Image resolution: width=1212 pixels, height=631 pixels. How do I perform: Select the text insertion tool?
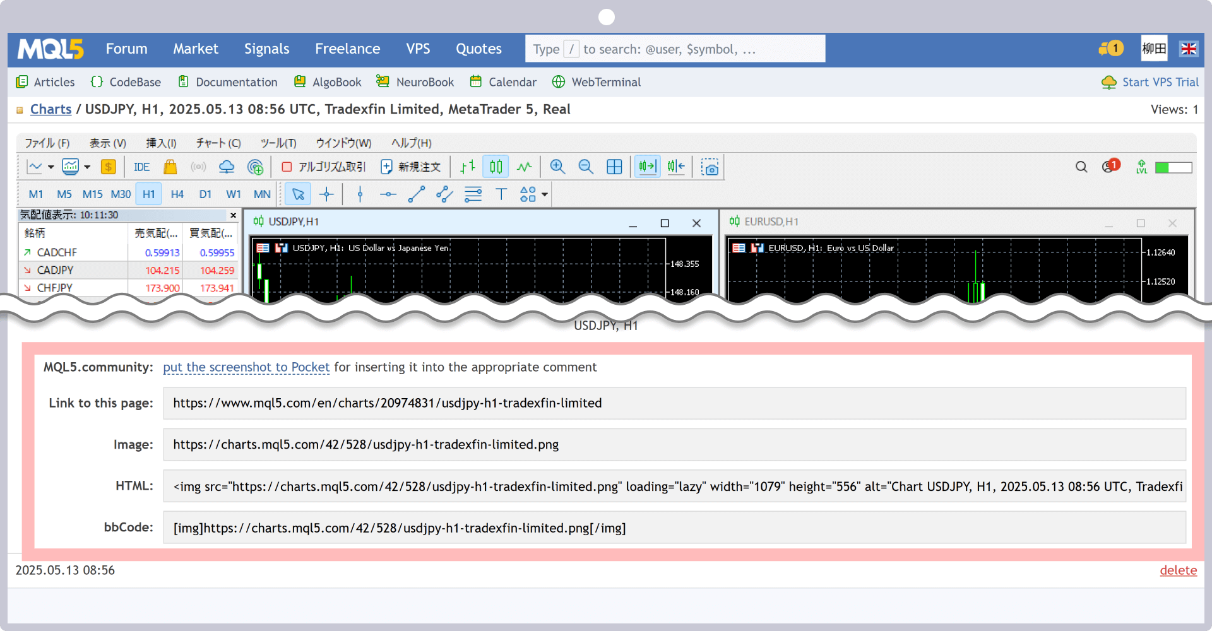[501, 194]
